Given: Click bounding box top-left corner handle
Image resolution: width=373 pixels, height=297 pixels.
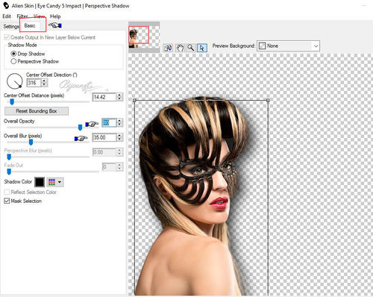Looking at the screenshot, I should [134, 100].
